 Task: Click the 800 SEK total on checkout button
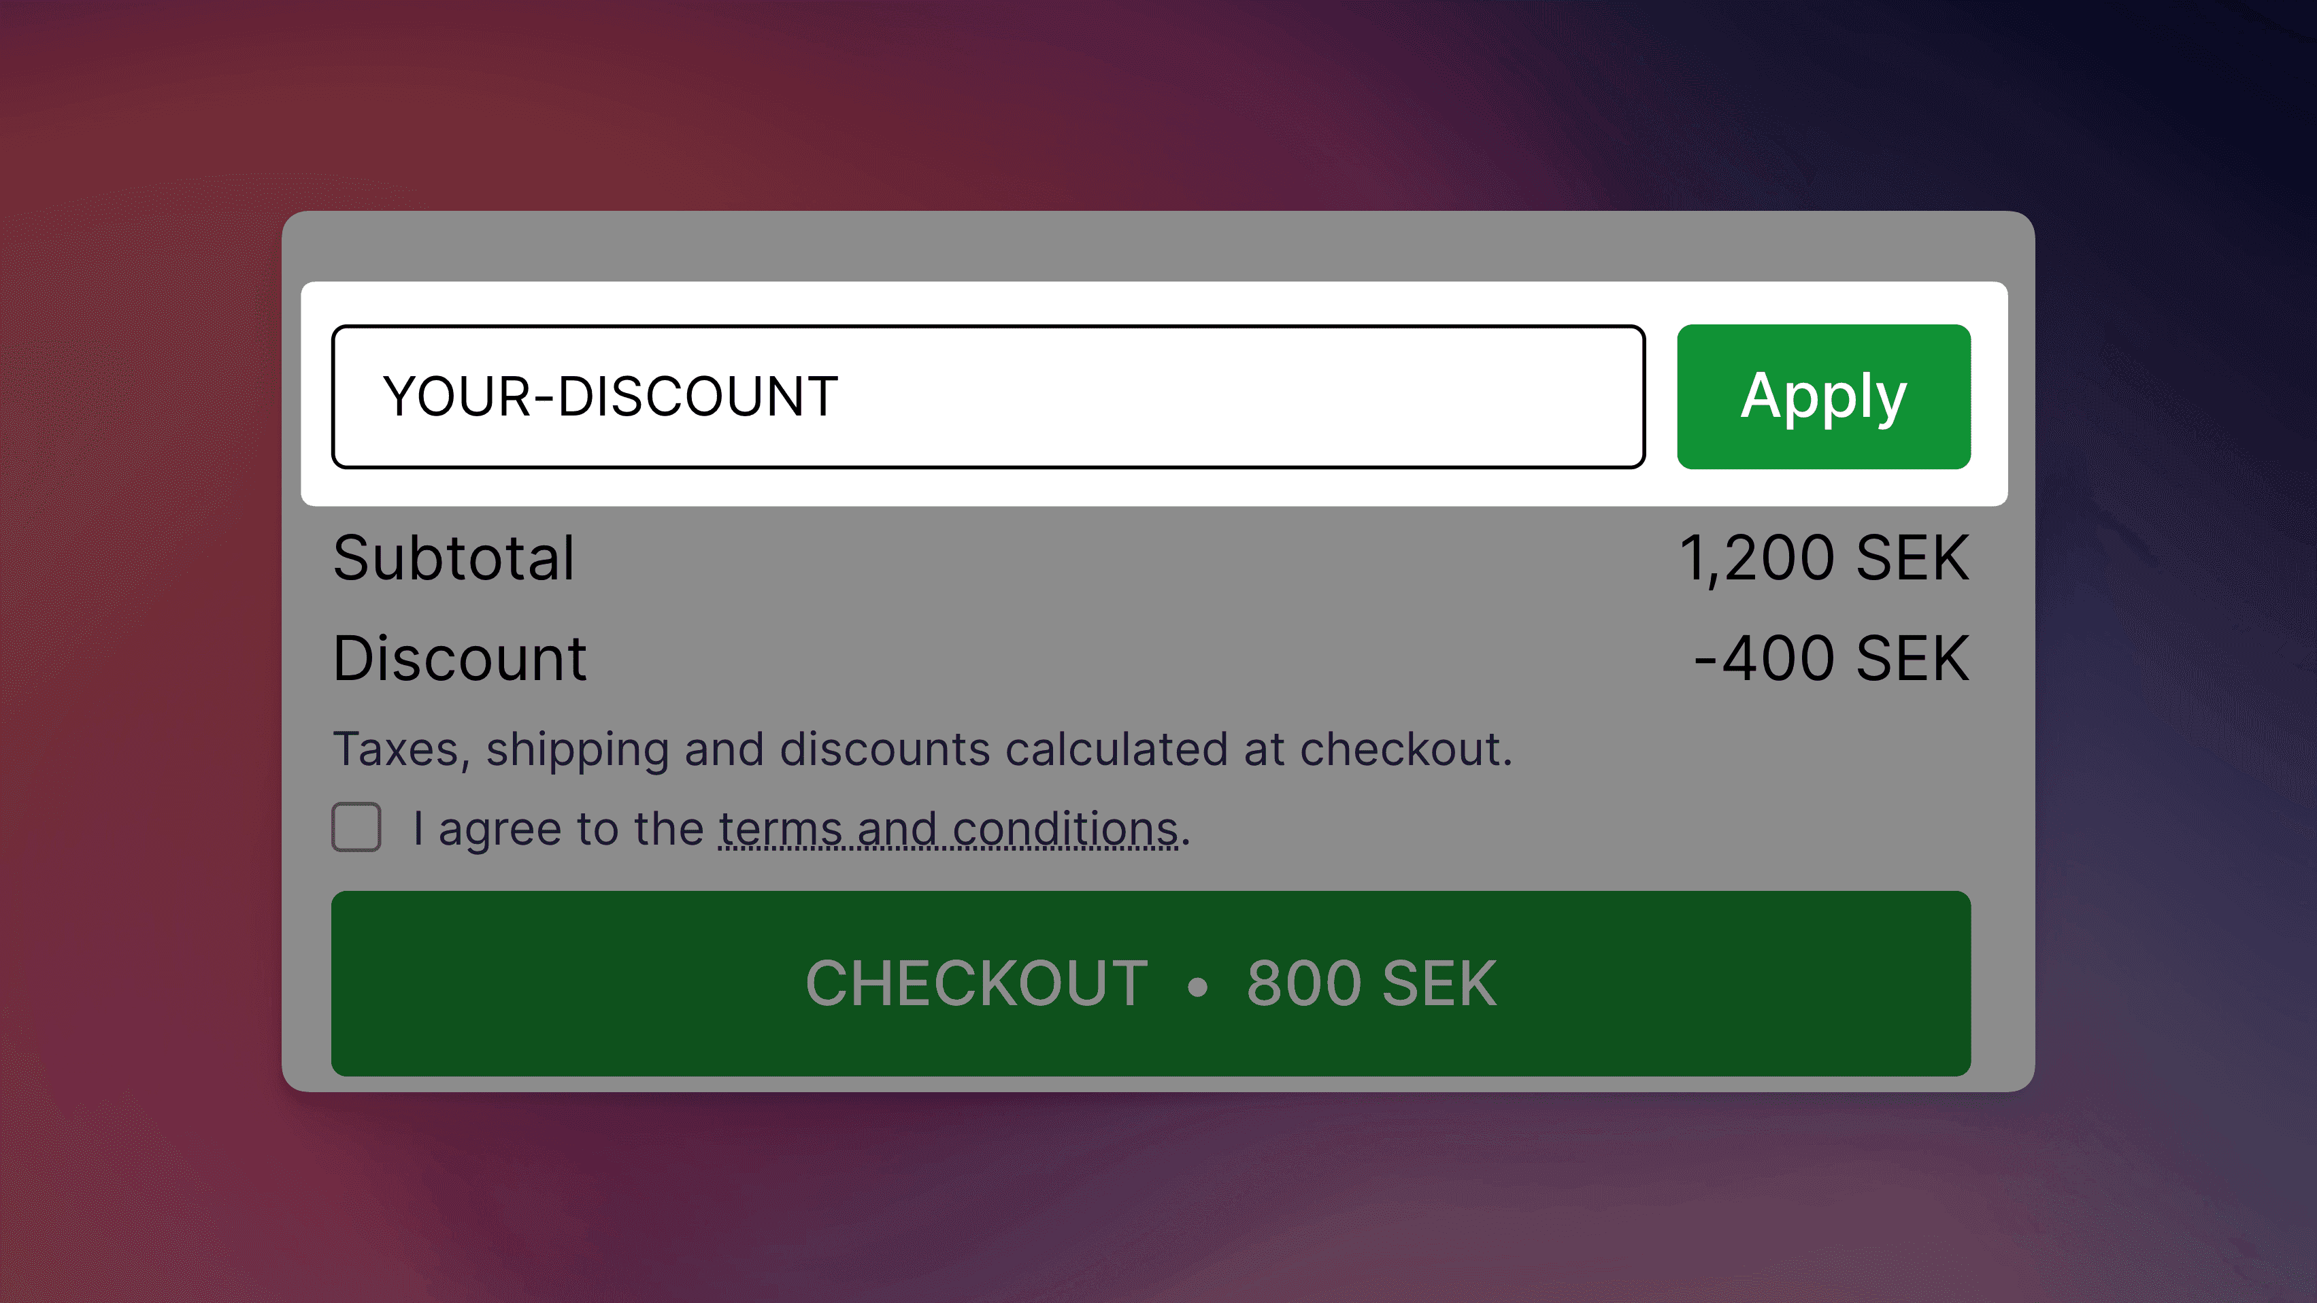[1370, 983]
